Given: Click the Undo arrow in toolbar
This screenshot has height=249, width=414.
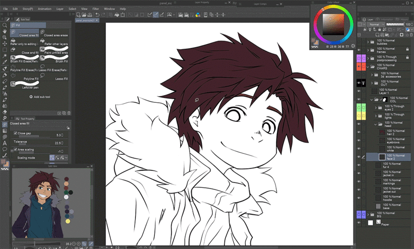Looking at the screenshot, I should click(97, 15).
